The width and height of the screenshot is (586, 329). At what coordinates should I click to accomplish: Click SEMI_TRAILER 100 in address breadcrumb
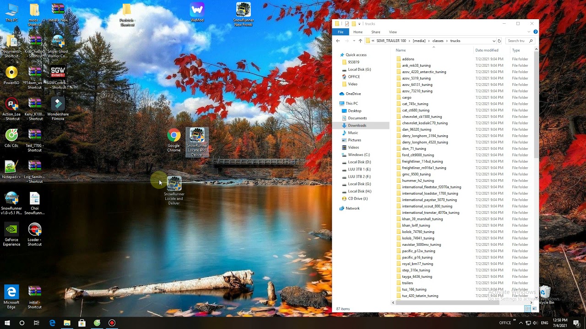tap(391, 41)
